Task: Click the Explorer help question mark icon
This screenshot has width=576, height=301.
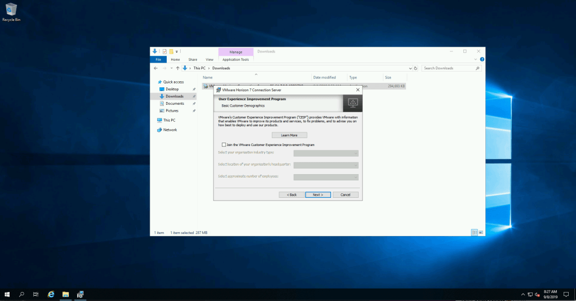Action: point(482,59)
